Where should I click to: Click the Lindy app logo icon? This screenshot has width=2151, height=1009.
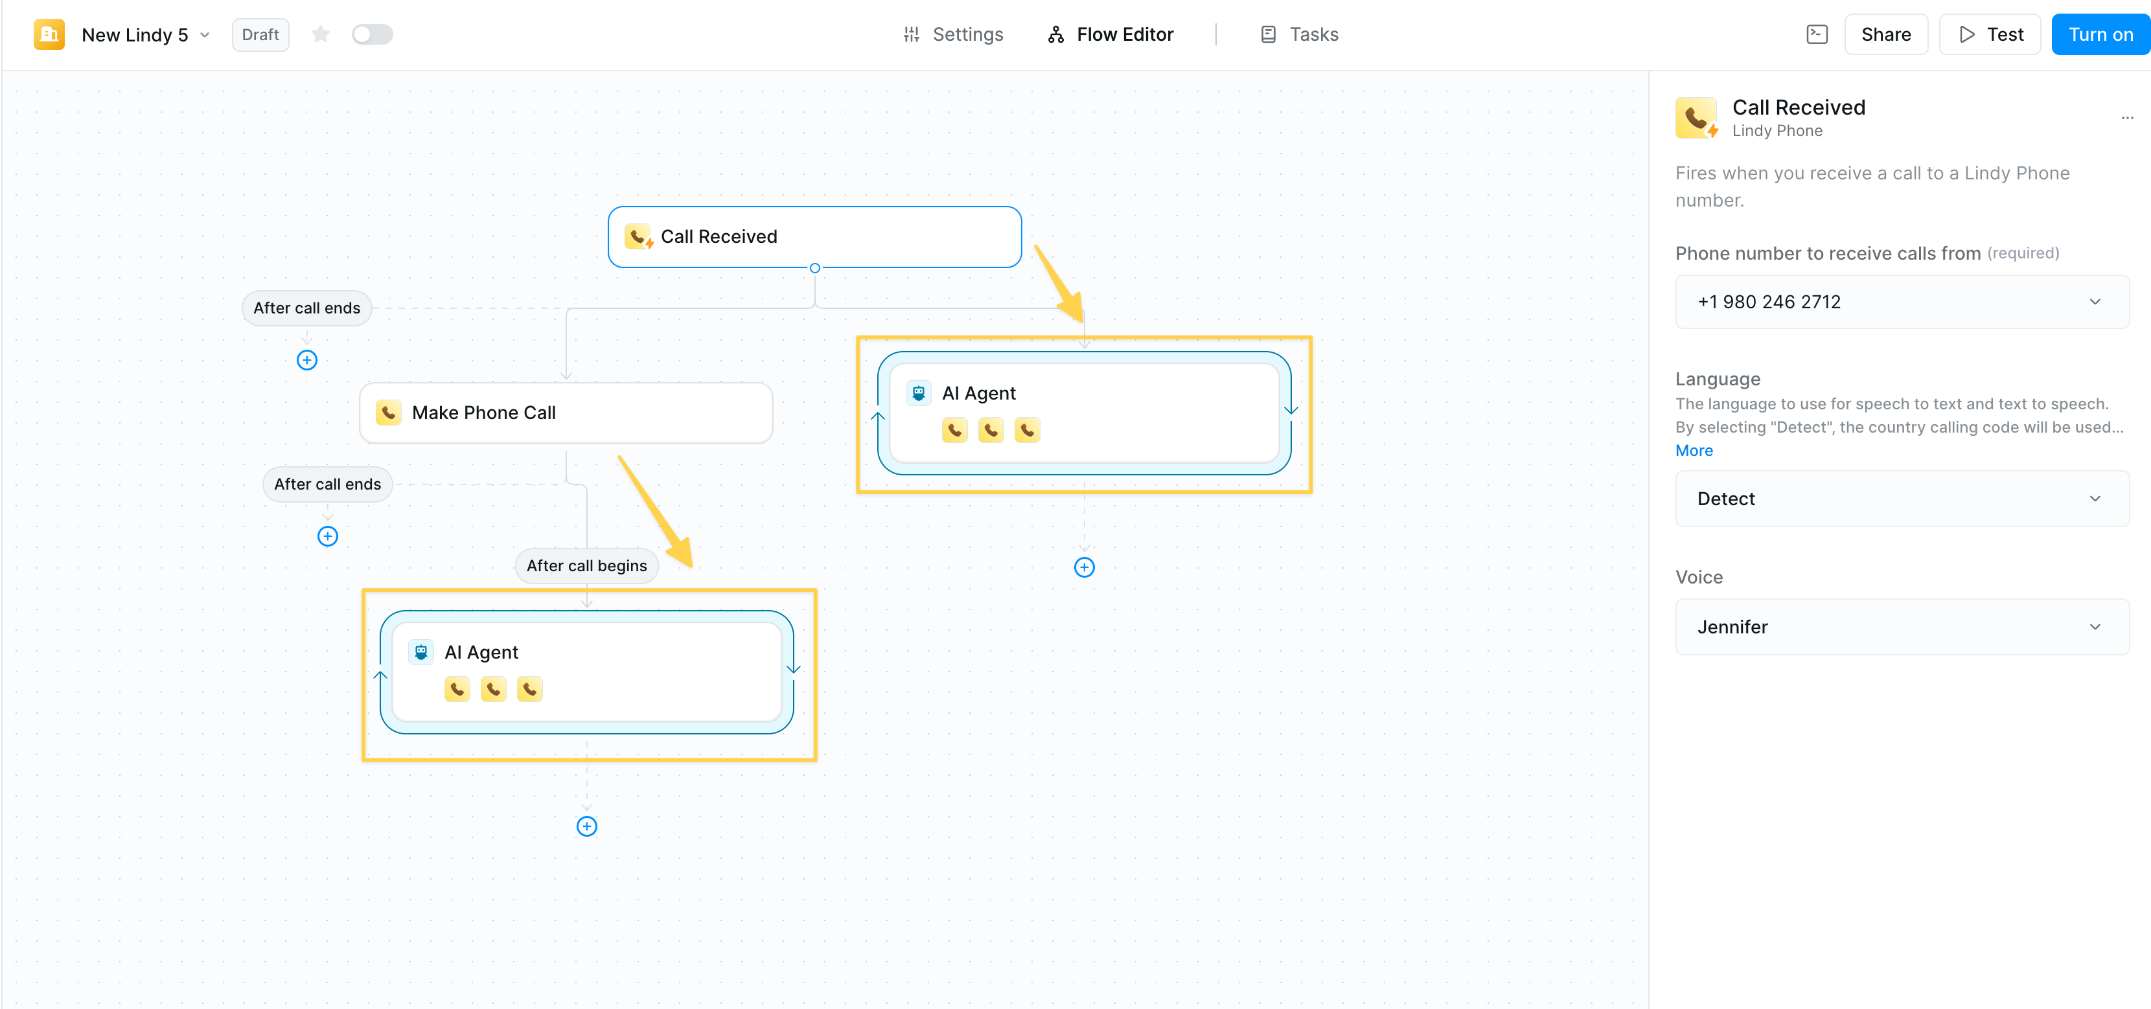[x=49, y=34]
